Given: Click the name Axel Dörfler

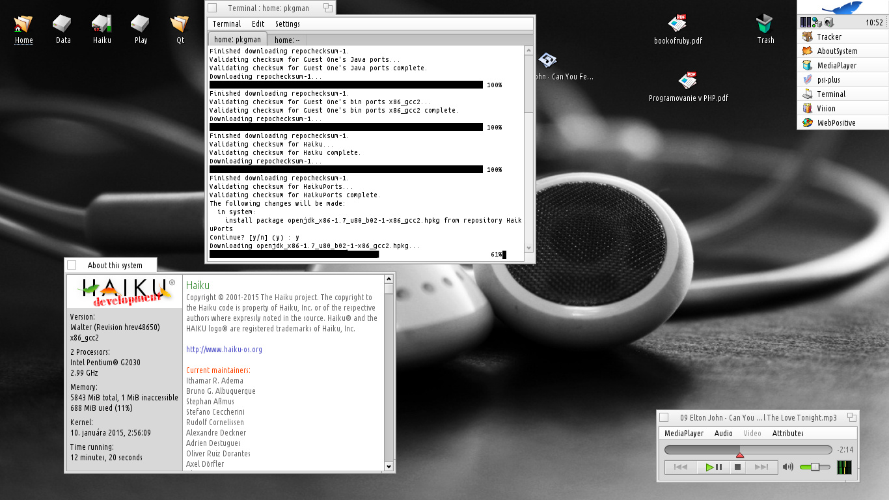Looking at the screenshot, I should click(x=205, y=464).
